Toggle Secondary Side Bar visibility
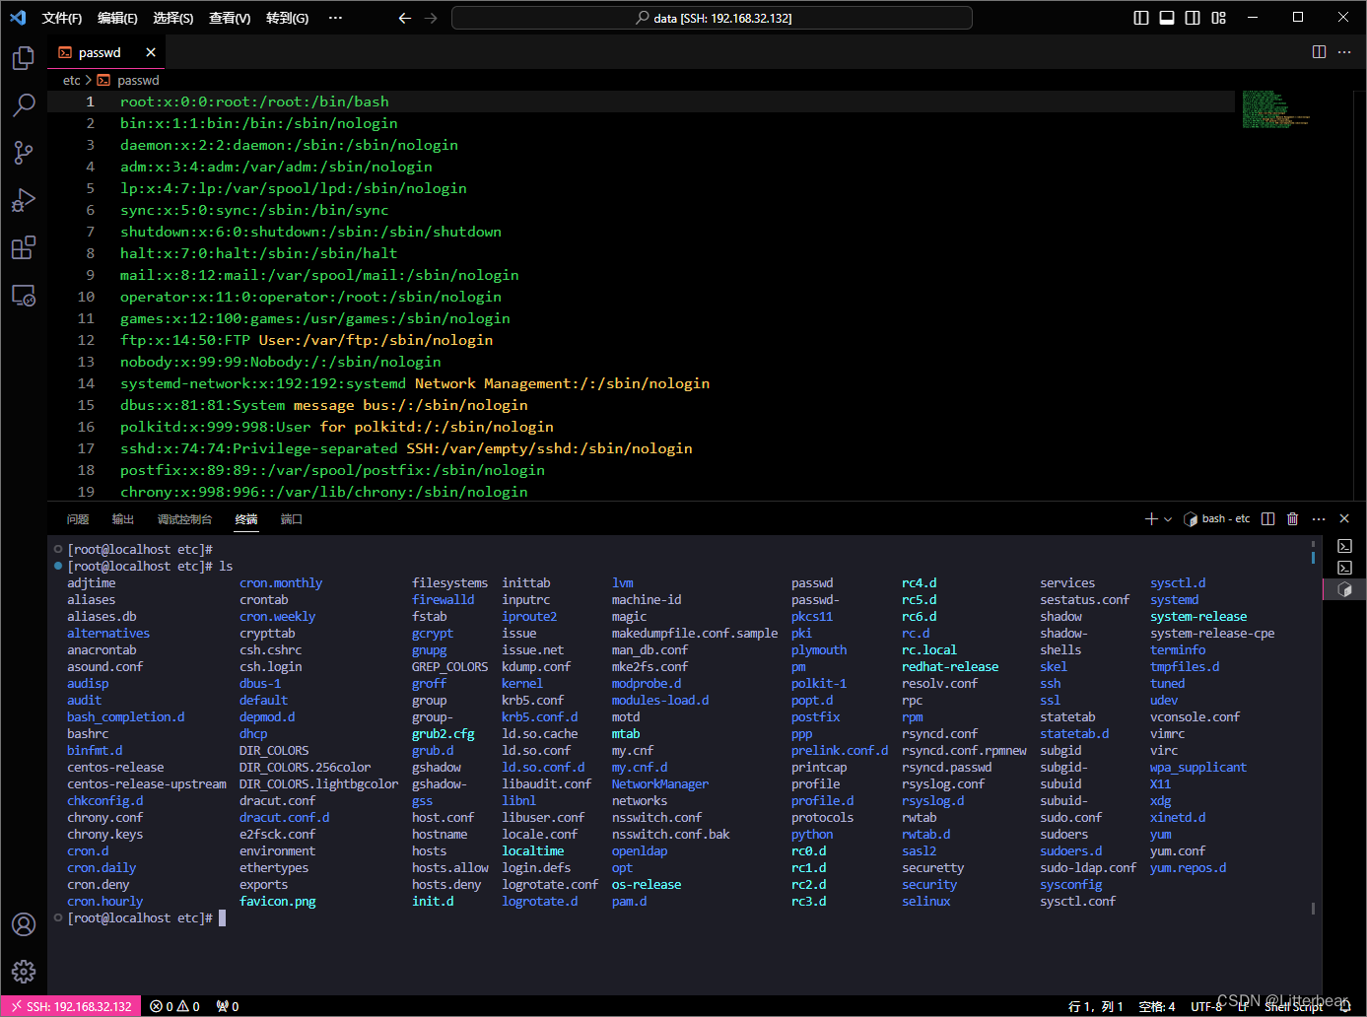The image size is (1367, 1017). click(1194, 17)
